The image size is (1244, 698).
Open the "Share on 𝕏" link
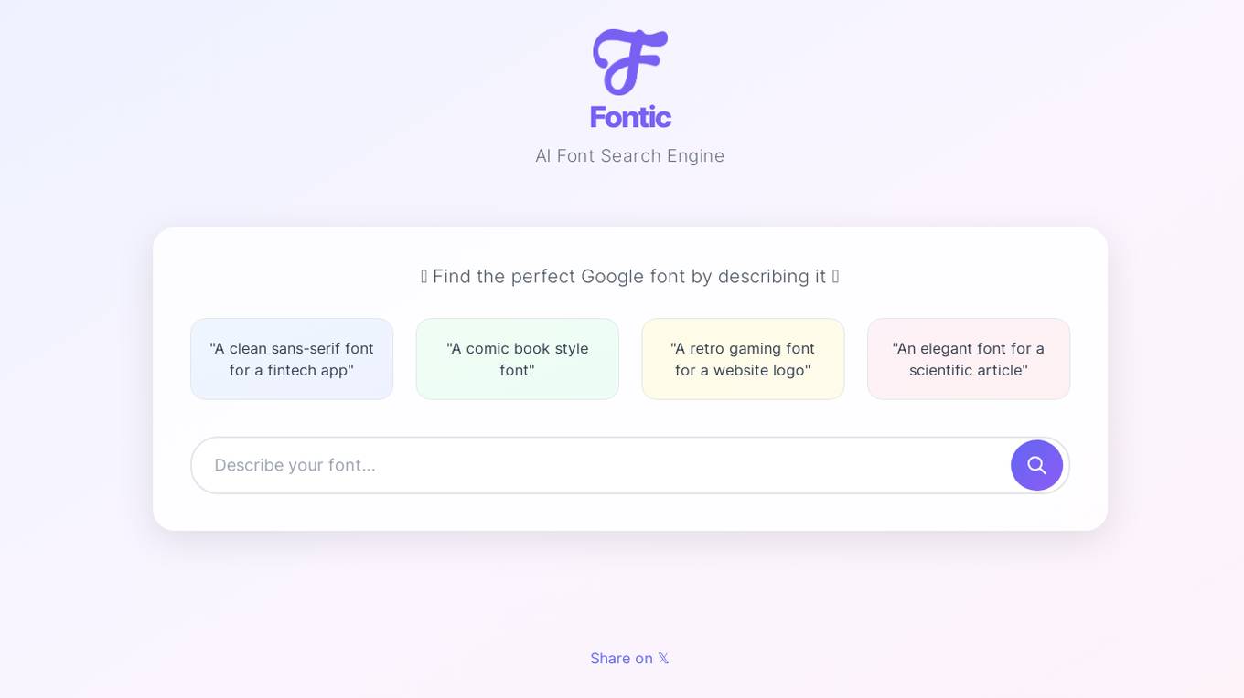(630, 659)
